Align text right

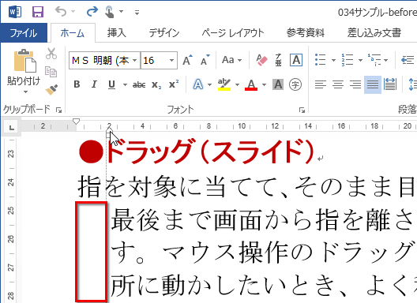click(x=355, y=84)
